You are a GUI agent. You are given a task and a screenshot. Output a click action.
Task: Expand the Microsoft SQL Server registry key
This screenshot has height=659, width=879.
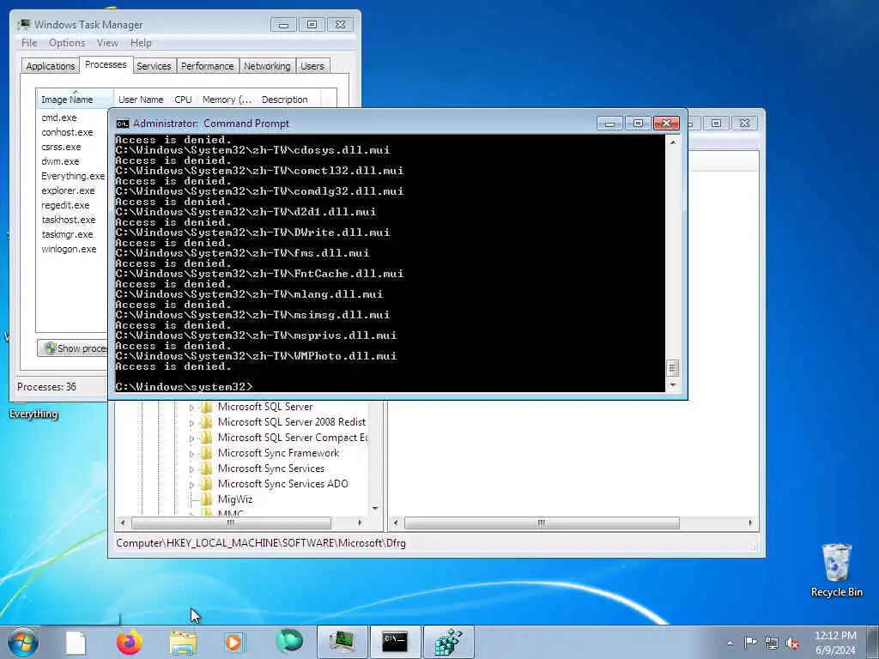(191, 408)
